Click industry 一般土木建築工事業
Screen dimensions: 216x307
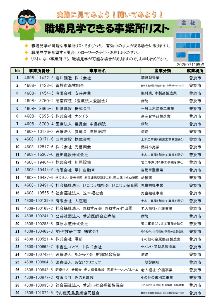click(x=157, y=108)
